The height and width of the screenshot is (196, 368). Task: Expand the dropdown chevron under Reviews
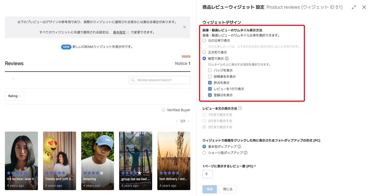point(13,79)
